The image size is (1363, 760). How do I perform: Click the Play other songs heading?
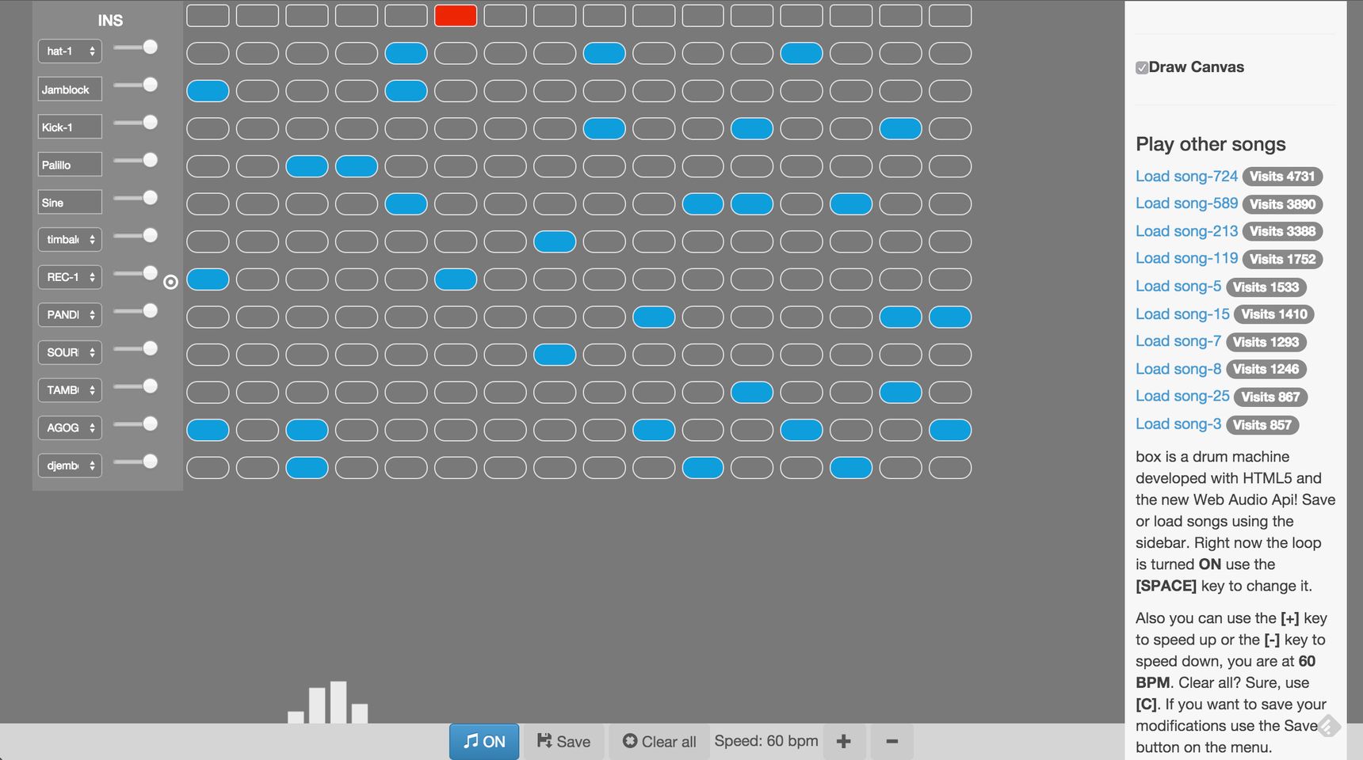(x=1210, y=144)
